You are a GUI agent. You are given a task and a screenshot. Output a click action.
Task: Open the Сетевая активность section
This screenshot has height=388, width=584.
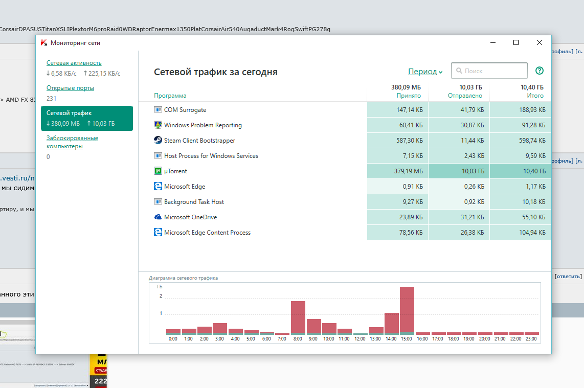(x=74, y=63)
